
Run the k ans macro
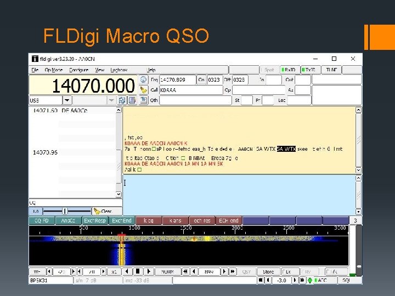tap(176, 221)
